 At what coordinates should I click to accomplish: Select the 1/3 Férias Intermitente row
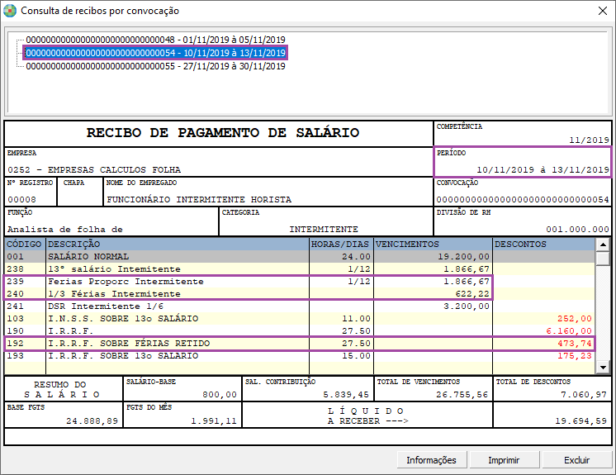300,294
